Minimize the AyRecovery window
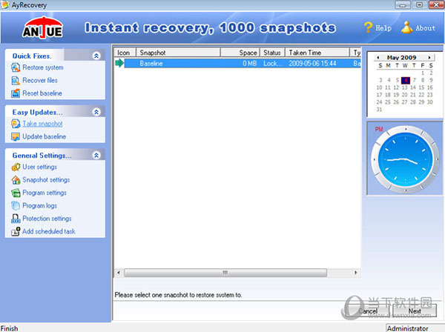Image resolution: width=445 pixels, height=332 pixels. point(403,5)
